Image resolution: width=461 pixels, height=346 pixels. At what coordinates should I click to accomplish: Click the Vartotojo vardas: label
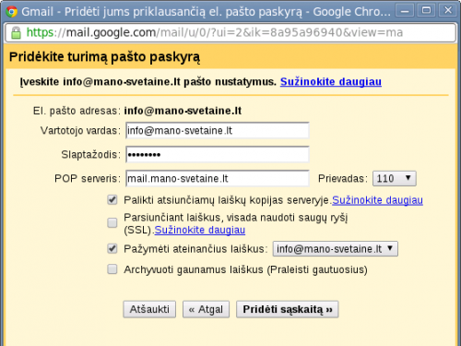(x=80, y=131)
